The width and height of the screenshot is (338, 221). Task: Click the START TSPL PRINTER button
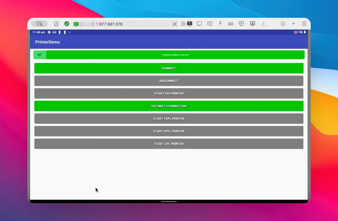click(169, 118)
